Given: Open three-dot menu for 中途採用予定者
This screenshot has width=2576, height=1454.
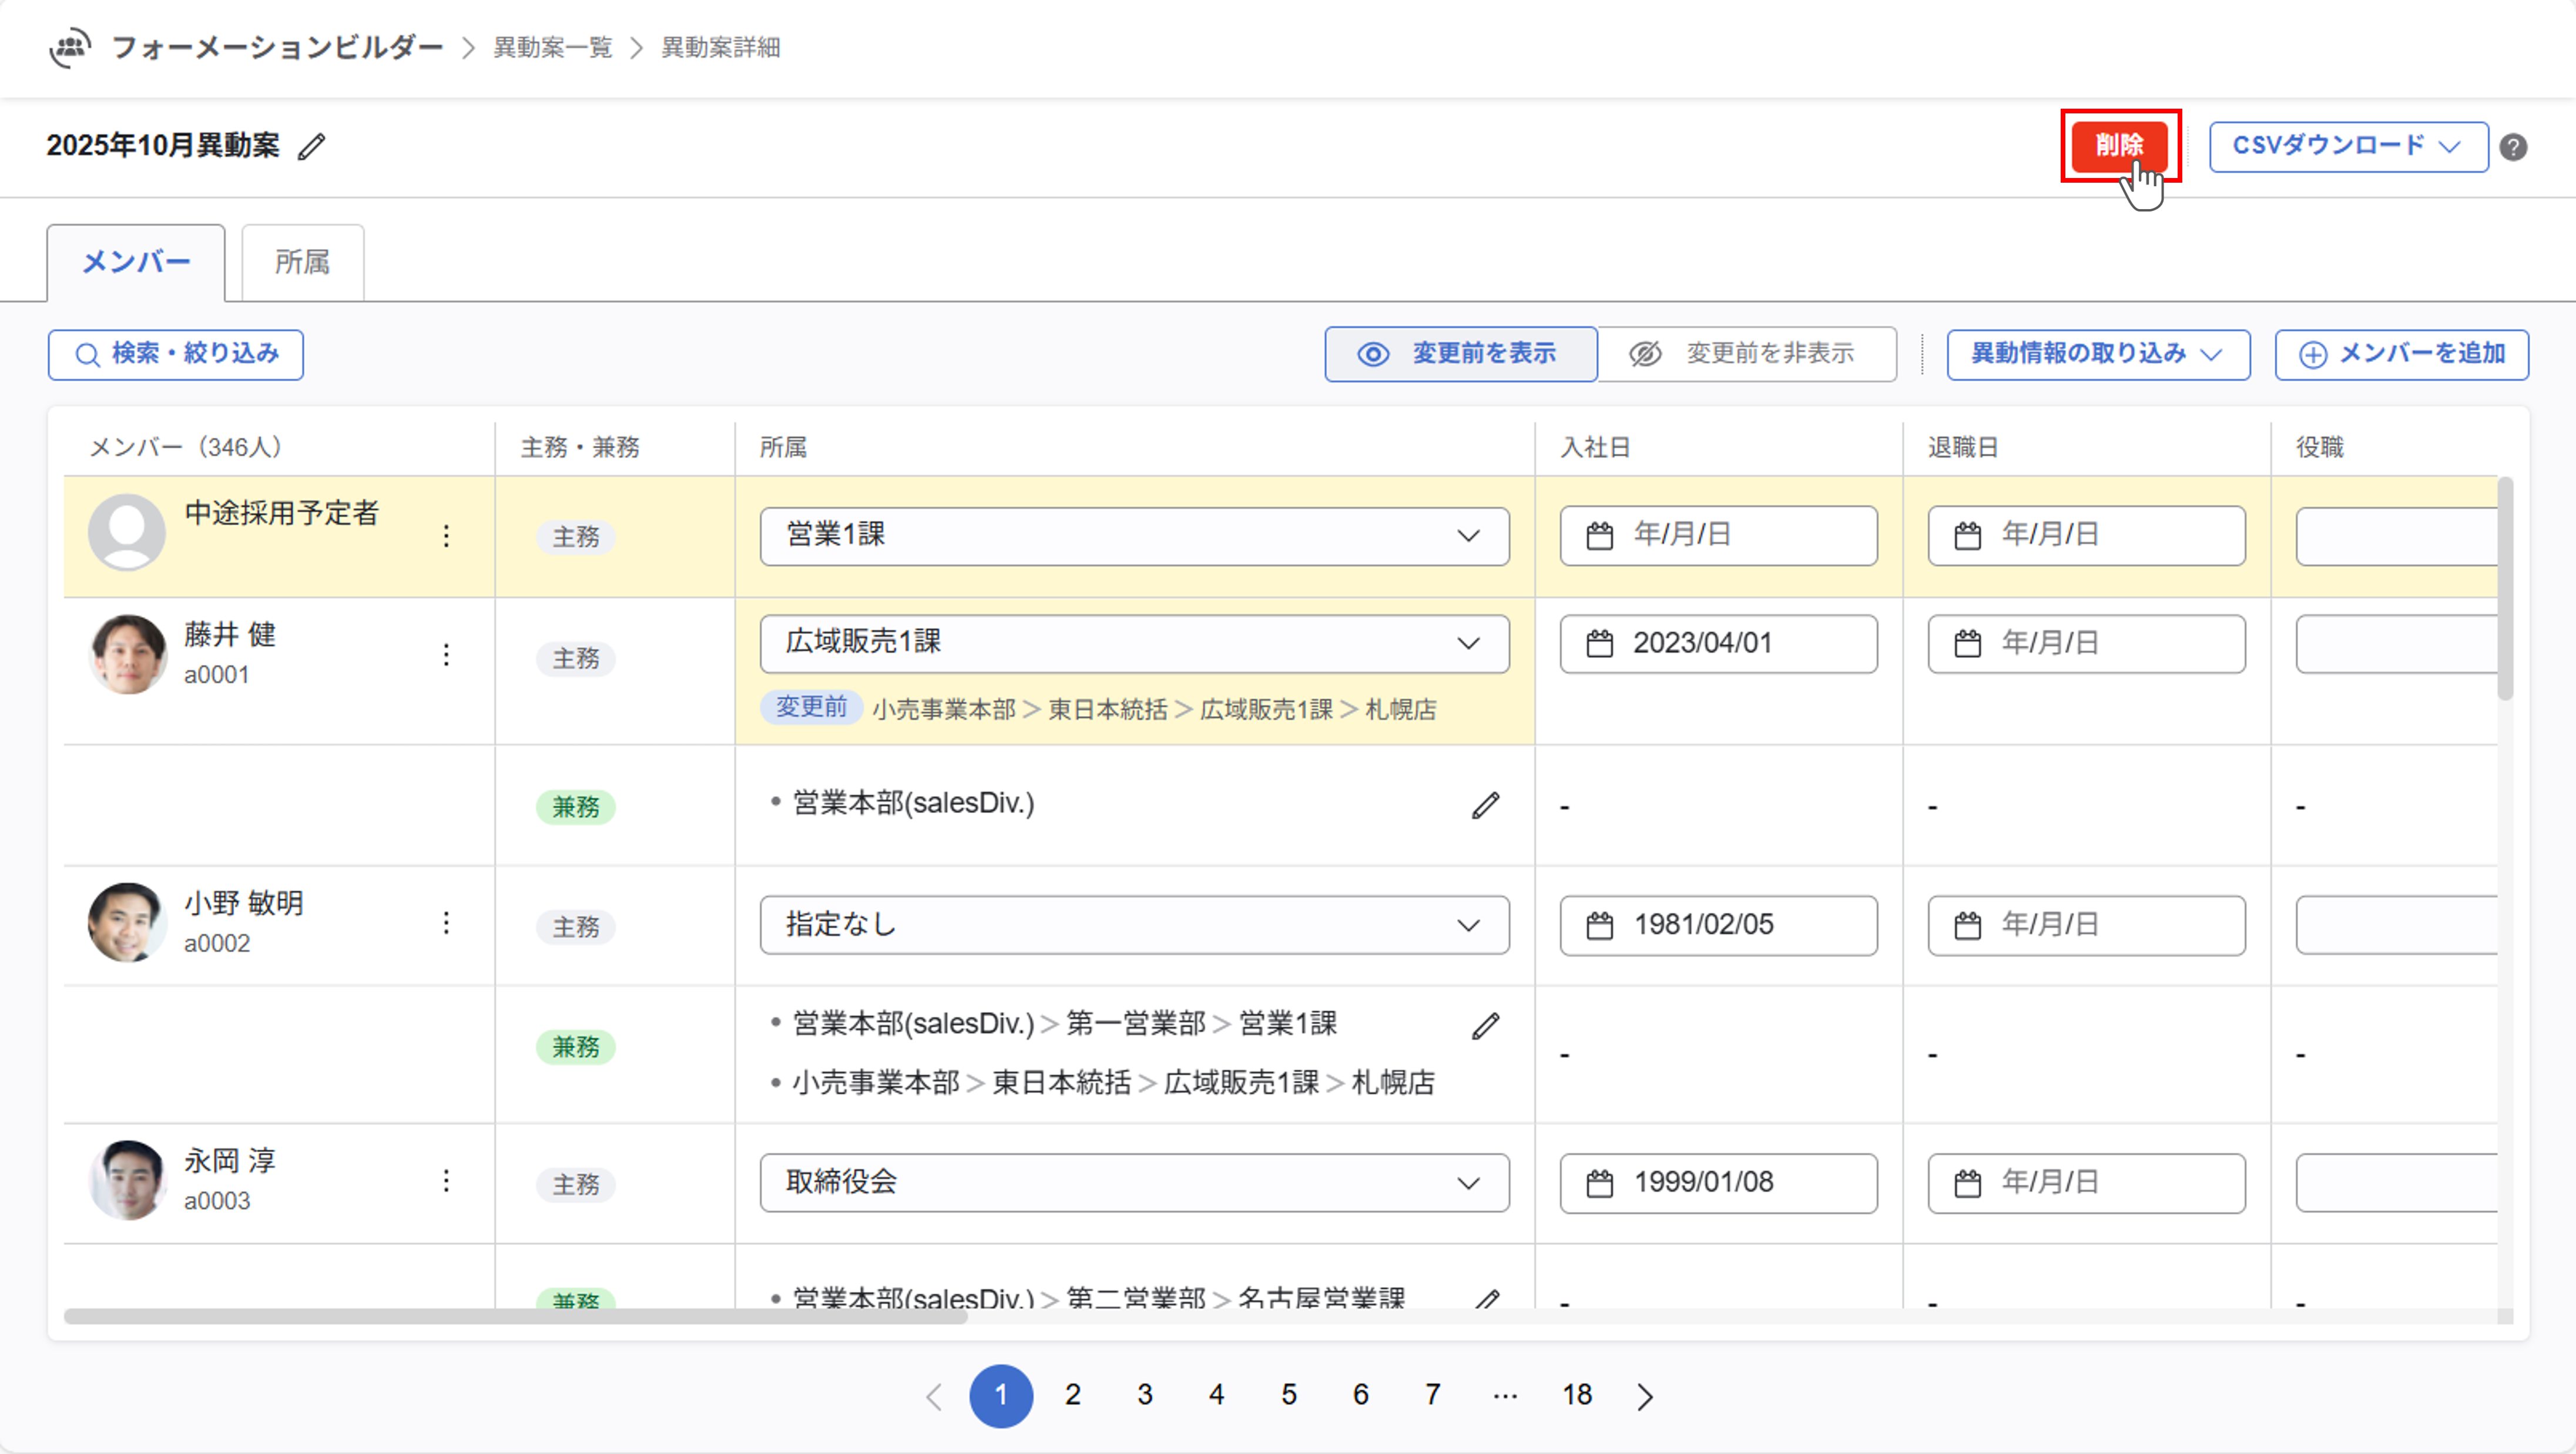Looking at the screenshot, I should 446,536.
